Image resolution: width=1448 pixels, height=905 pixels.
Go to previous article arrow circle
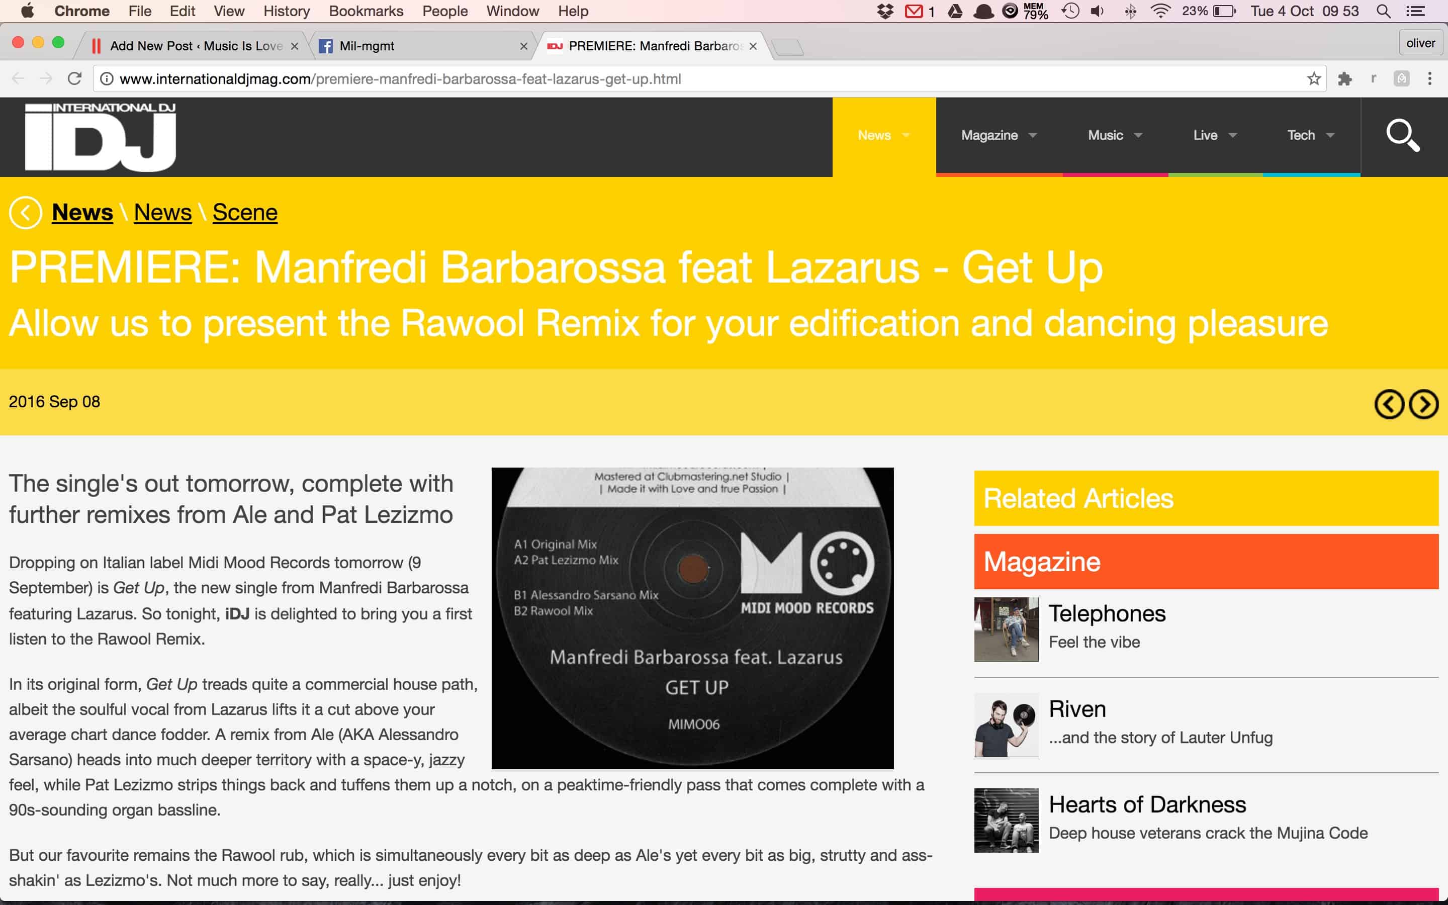[1389, 404]
